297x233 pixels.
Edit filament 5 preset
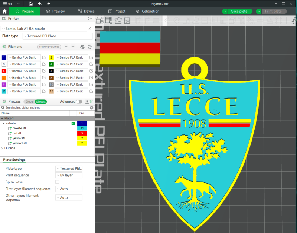click(x=44, y=71)
